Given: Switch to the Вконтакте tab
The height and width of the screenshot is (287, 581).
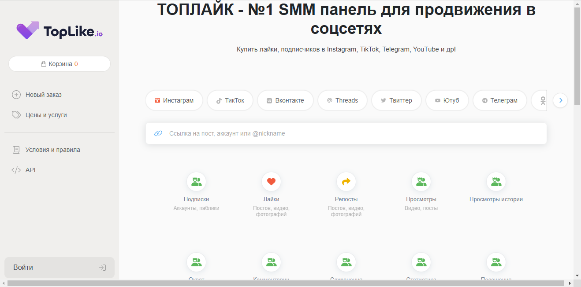Looking at the screenshot, I should point(285,100).
